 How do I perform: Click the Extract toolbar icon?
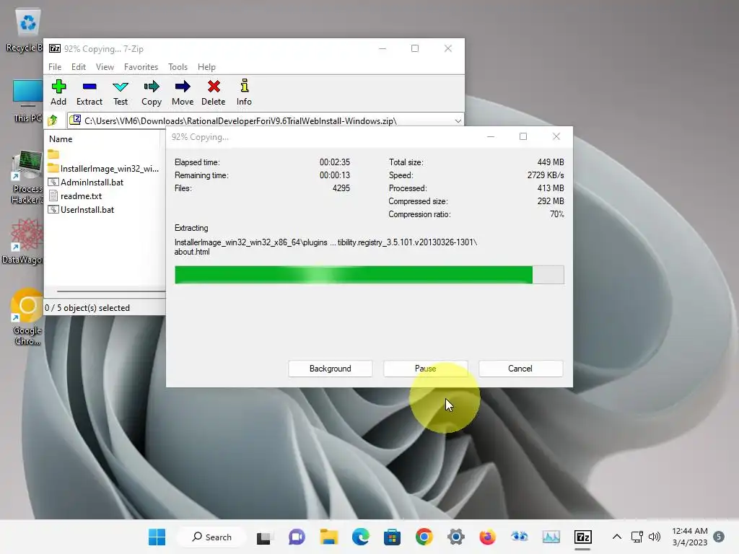[x=89, y=92]
